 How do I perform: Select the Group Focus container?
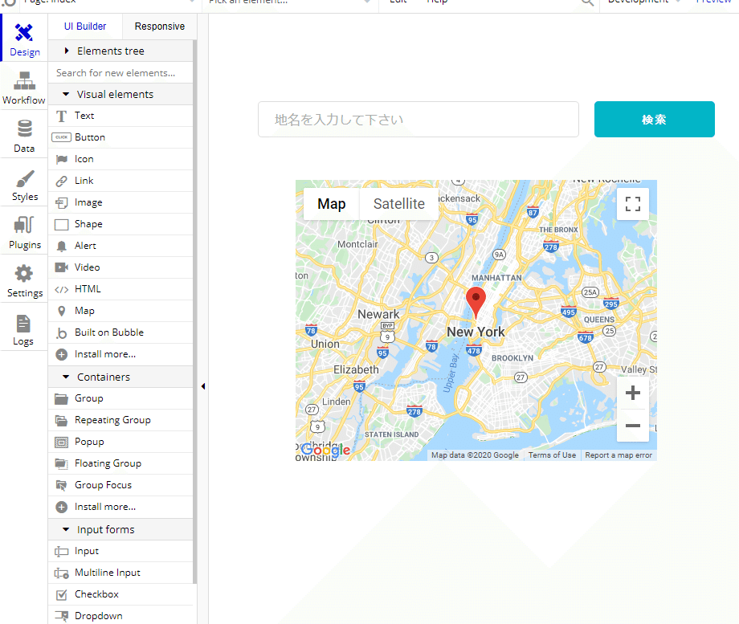(120, 485)
